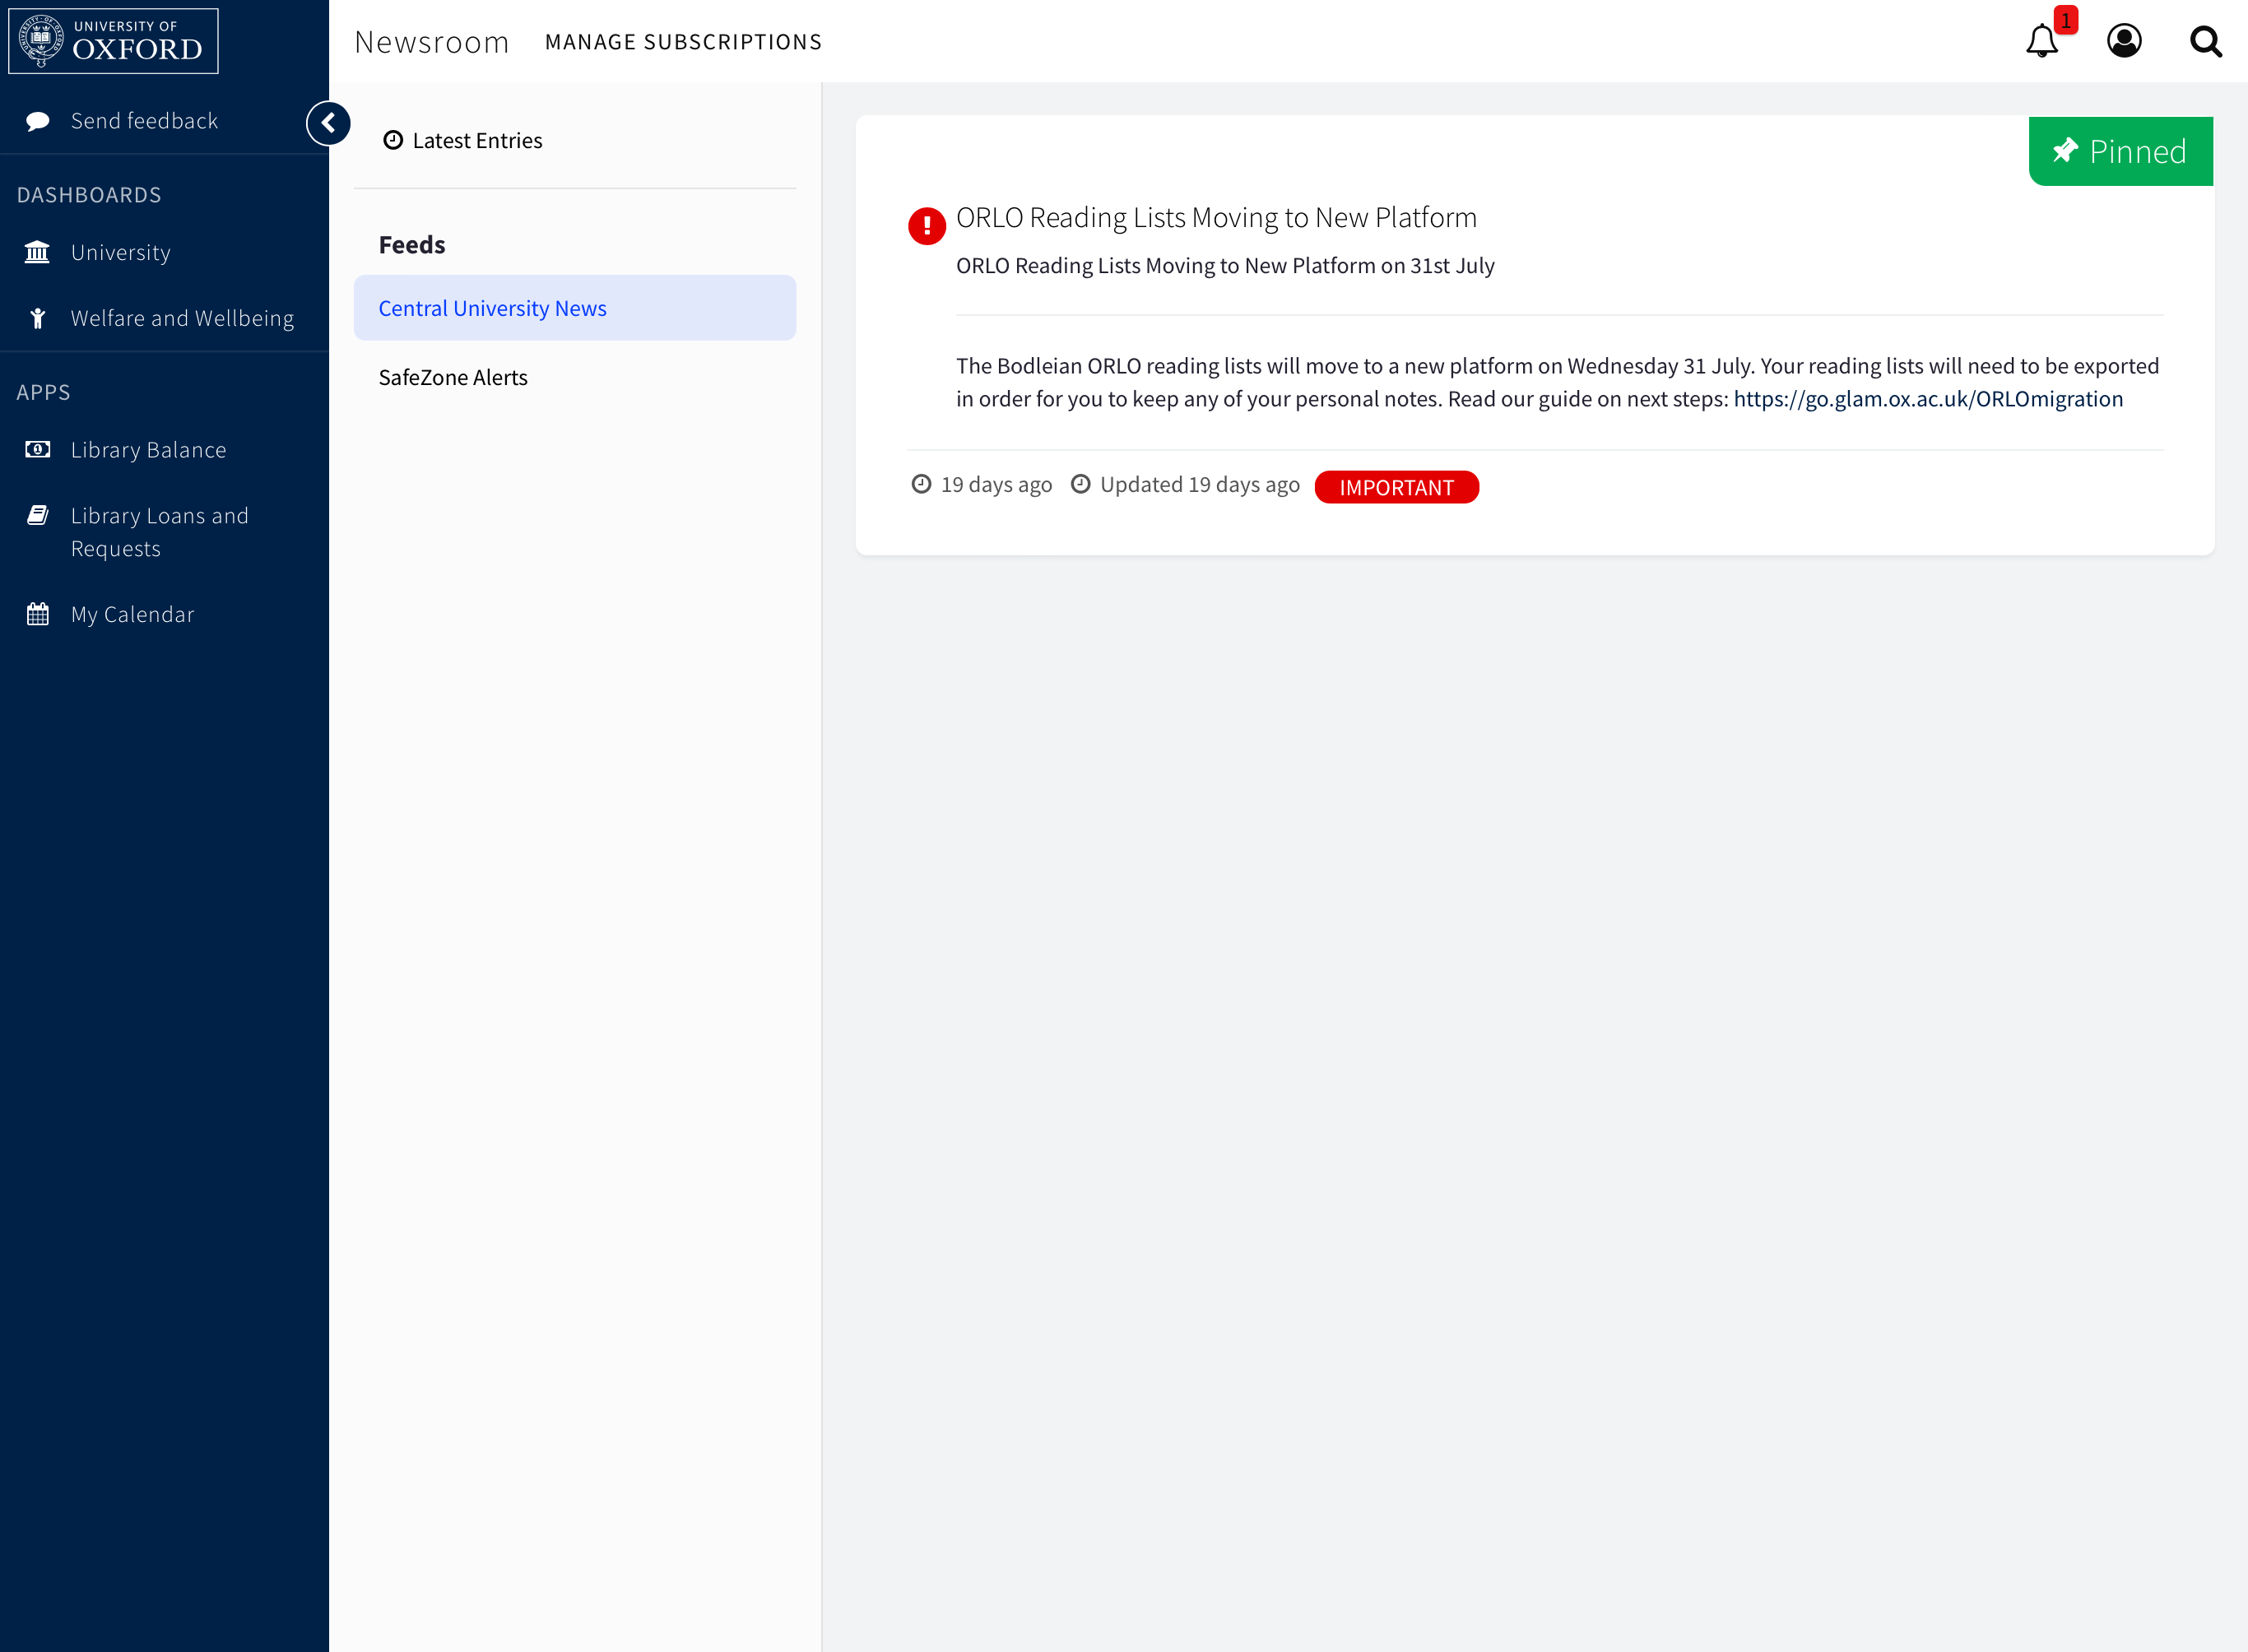Open the Library Loans book icon
The height and width of the screenshot is (1652, 2248).
click(37, 514)
